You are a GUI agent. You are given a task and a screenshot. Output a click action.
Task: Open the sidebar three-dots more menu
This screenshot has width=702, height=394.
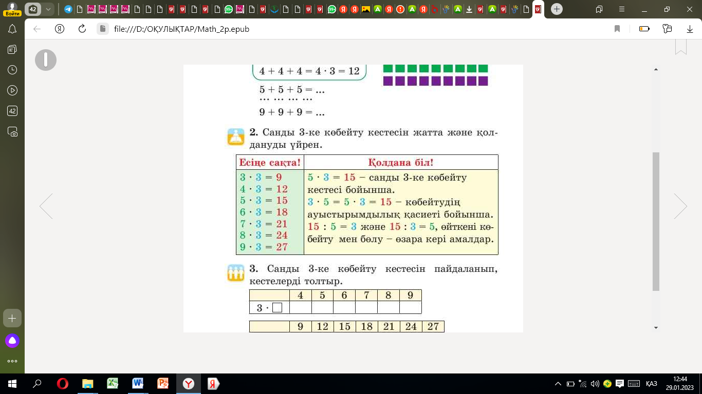[x=12, y=361]
